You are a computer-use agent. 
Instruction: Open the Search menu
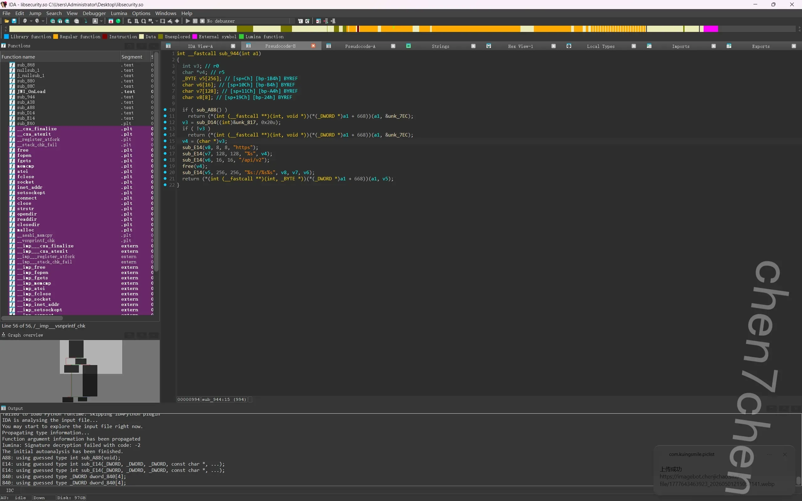54,13
